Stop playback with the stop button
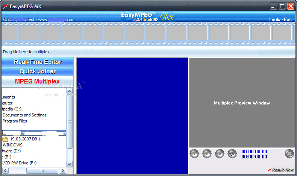297x176 pixels. click(x=220, y=154)
